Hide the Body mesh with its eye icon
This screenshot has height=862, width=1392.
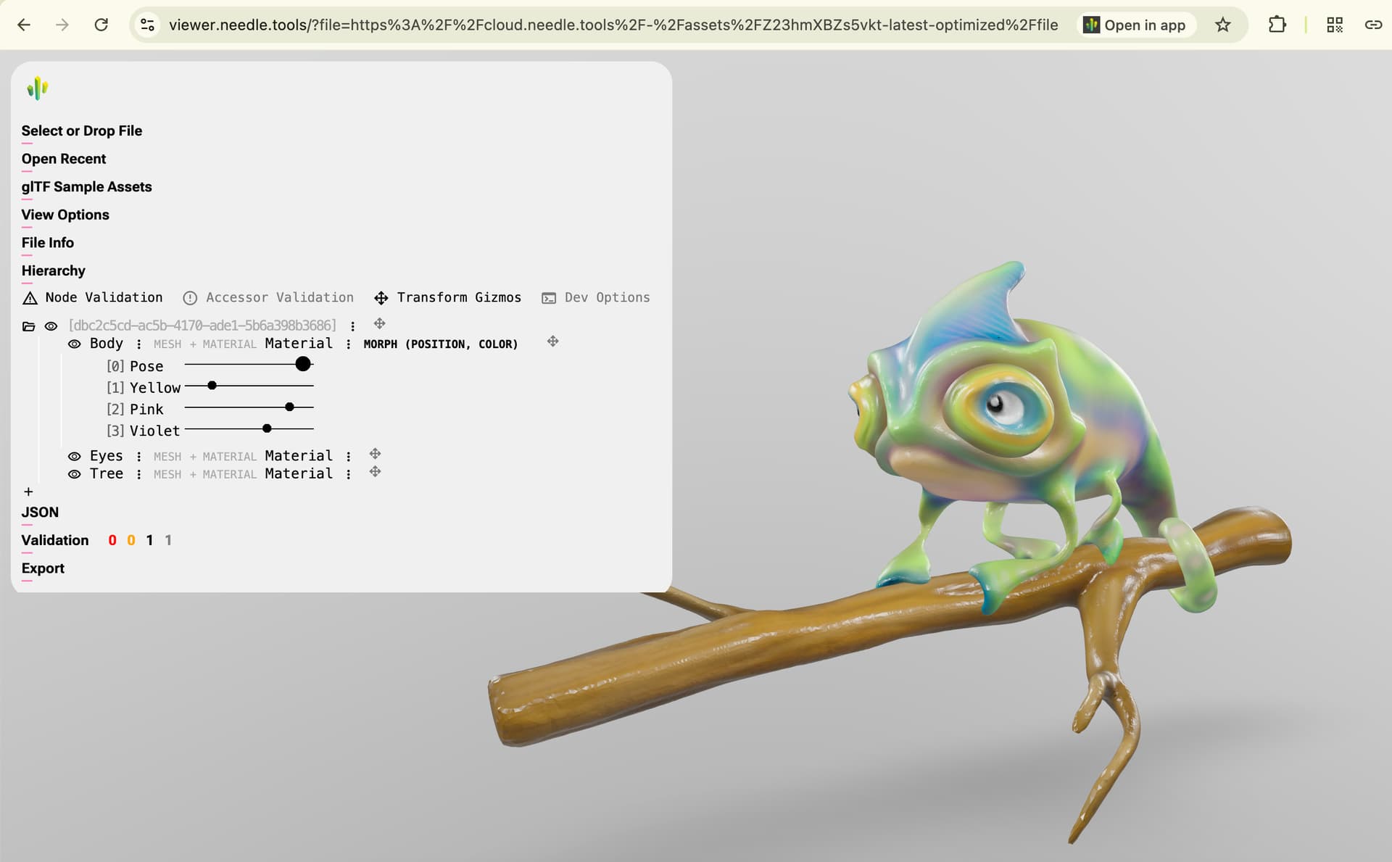(74, 344)
